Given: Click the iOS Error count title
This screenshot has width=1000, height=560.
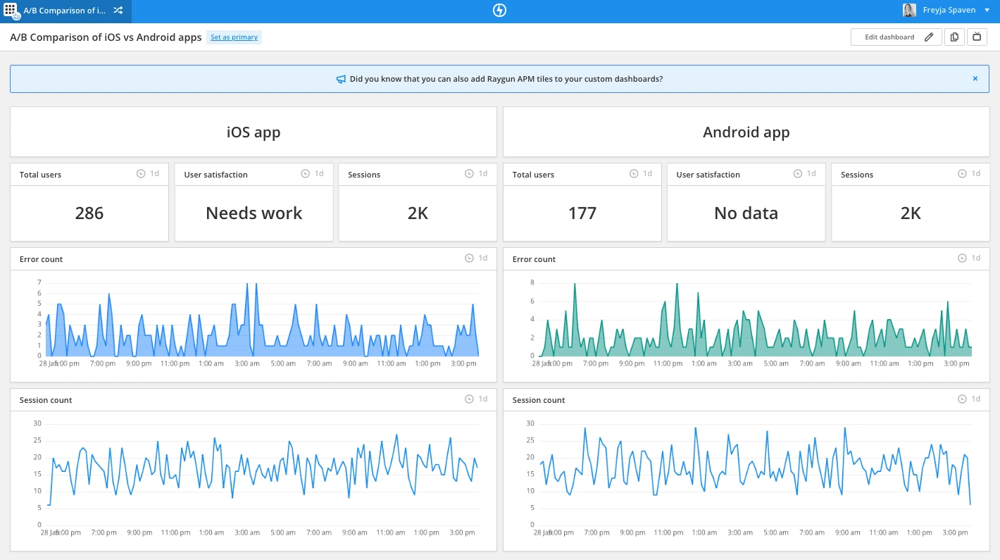Looking at the screenshot, I should [x=41, y=259].
